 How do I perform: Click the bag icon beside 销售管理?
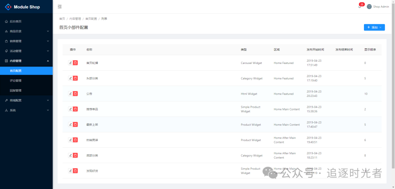click(6, 41)
